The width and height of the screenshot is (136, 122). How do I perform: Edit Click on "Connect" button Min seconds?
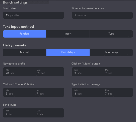click(18, 92)
